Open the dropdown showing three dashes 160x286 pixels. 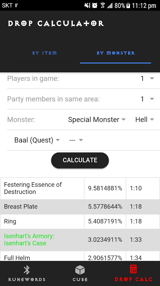coord(76,140)
